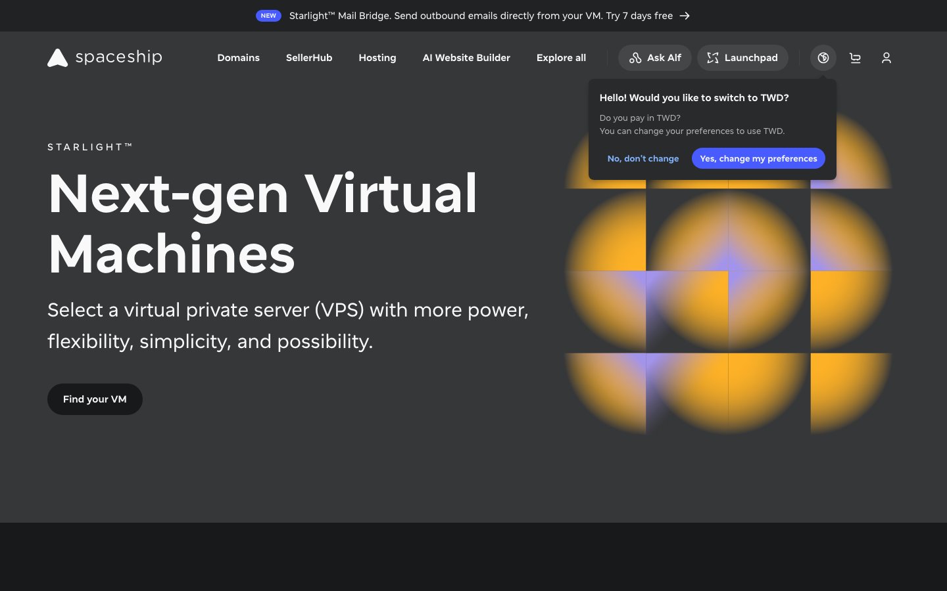Open the currency and region globe icon
The height and width of the screenshot is (591, 947).
(x=823, y=58)
